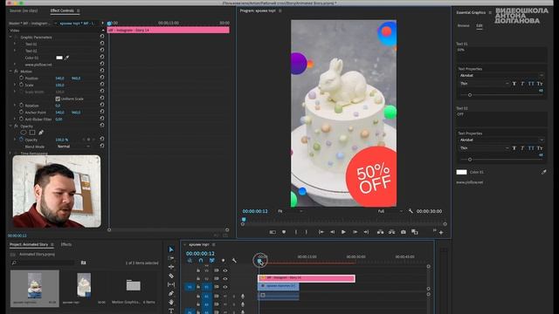Toggle Motion fx effect on/off
The height and width of the screenshot is (314, 559).
coord(16,72)
